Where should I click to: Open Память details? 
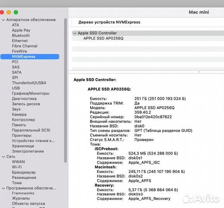point(19,125)
